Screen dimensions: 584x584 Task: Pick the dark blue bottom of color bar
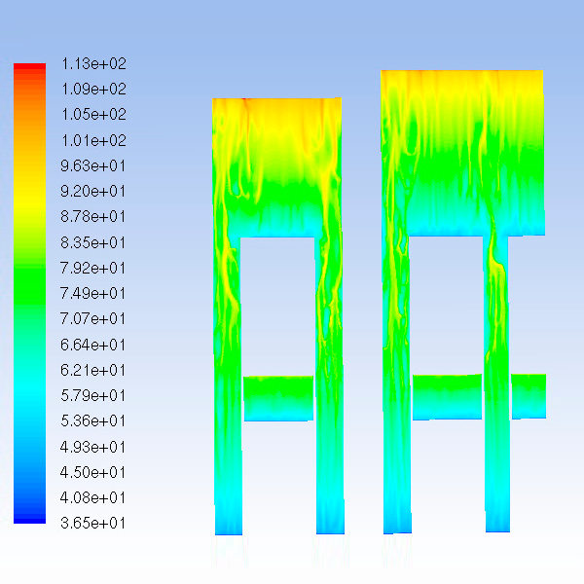tap(29, 518)
